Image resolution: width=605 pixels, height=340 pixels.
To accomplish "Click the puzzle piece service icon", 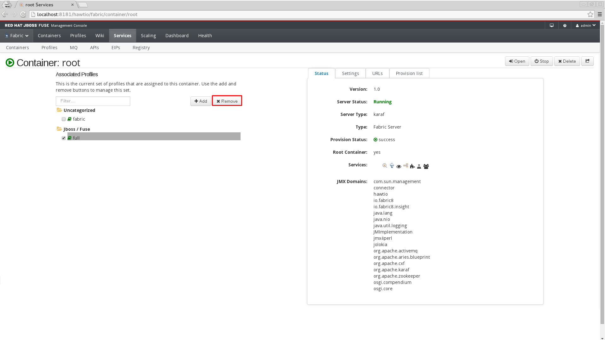I will [412, 166].
